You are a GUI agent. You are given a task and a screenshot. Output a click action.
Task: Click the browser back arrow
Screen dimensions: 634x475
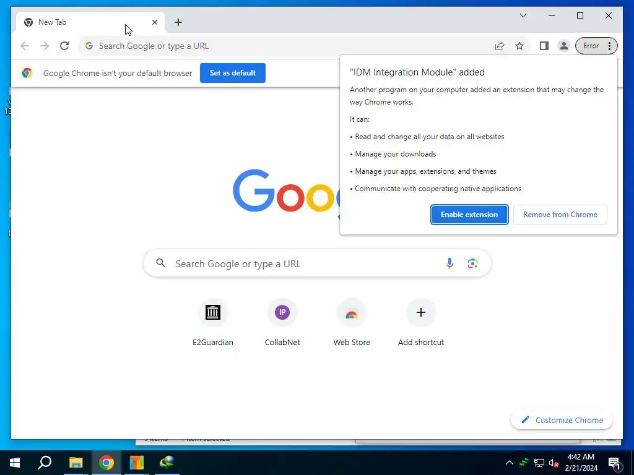(x=25, y=46)
